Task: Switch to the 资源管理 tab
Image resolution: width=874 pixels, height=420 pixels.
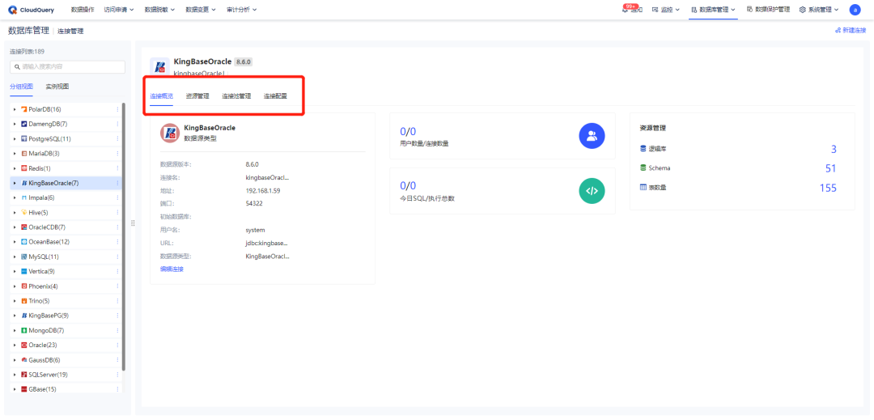Action: pos(197,95)
